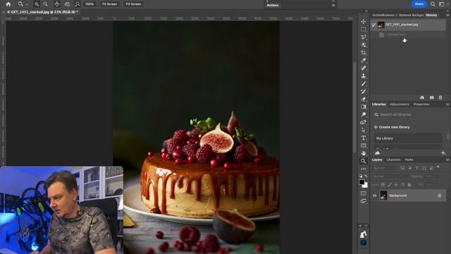Reset default foreground and background colors

point(361,176)
